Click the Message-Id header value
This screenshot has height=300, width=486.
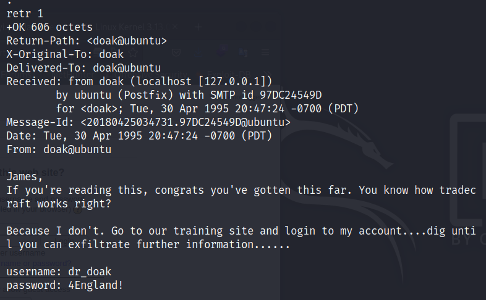[x=185, y=122]
